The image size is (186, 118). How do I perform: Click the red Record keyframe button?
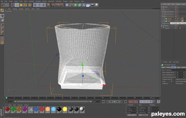pyautogui.click(x=130, y=102)
